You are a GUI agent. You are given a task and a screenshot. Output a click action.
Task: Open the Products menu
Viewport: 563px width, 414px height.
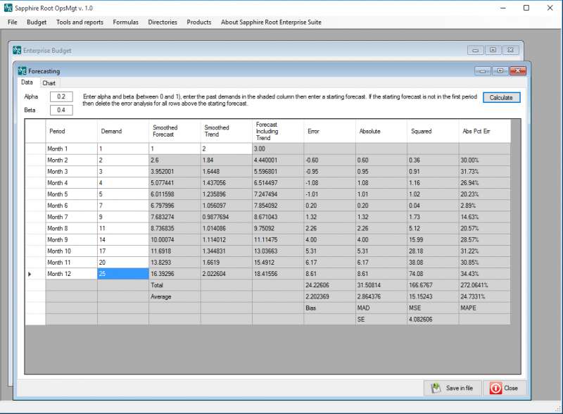[199, 23]
